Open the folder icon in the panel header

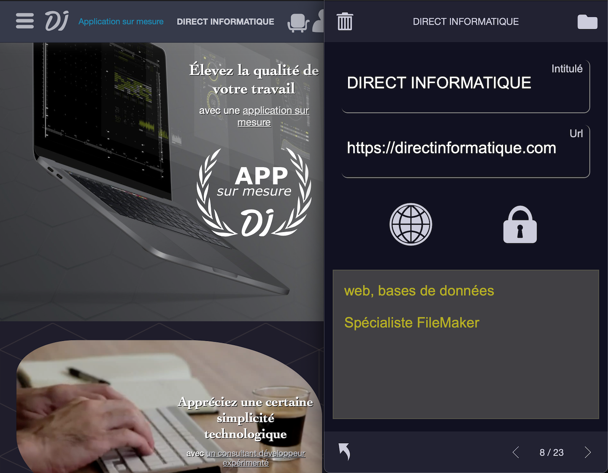pyautogui.click(x=587, y=22)
